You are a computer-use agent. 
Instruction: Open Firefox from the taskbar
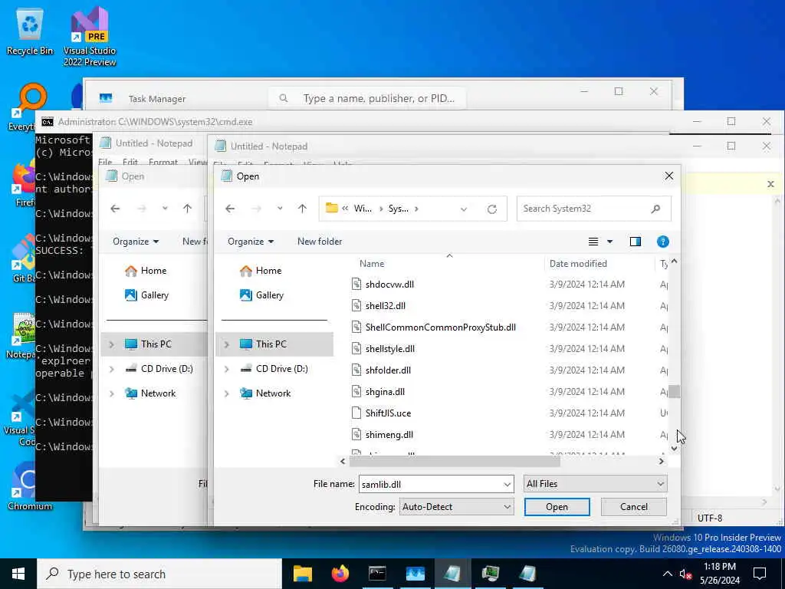(340, 574)
